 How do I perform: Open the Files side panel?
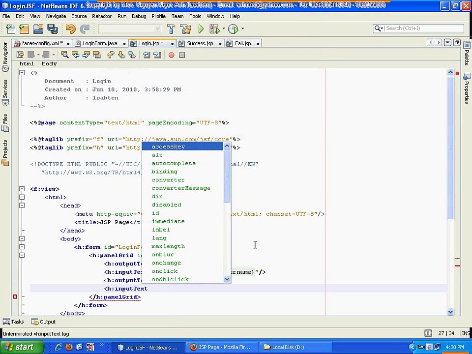coord(5,123)
